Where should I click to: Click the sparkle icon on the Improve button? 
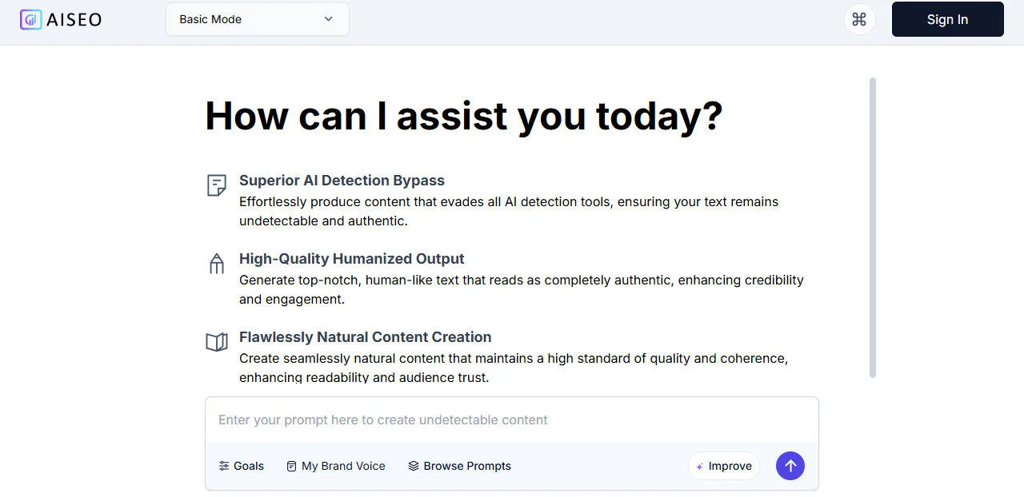pyautogui.click(x=700, y=466)
